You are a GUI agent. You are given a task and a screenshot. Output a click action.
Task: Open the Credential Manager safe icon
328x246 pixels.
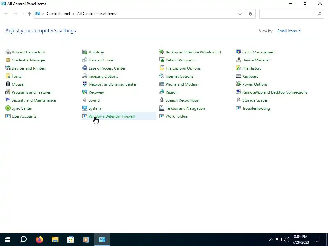pos(8,60)
